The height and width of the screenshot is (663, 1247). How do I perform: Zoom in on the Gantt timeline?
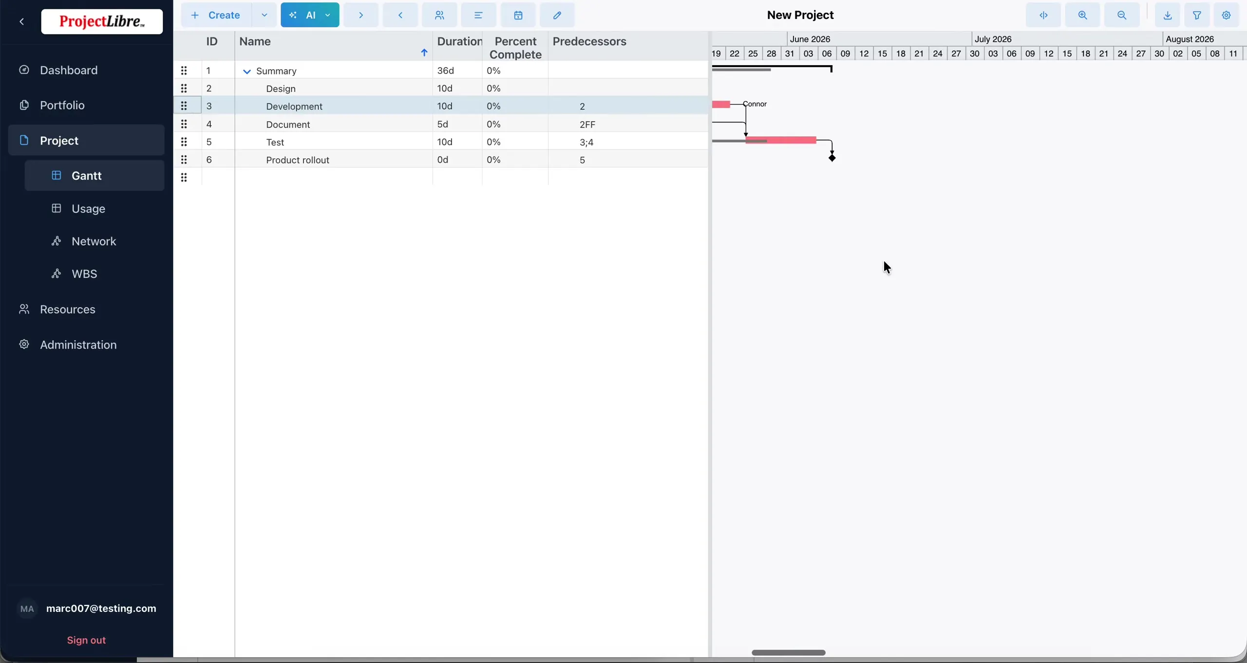click(x=1082, y=15)
